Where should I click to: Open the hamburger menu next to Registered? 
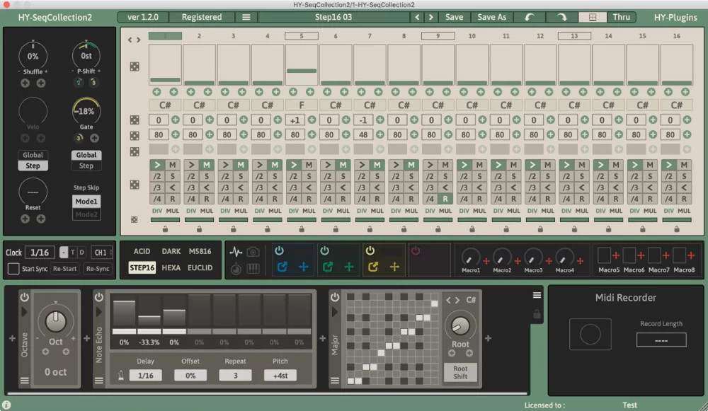pos(246,17)
